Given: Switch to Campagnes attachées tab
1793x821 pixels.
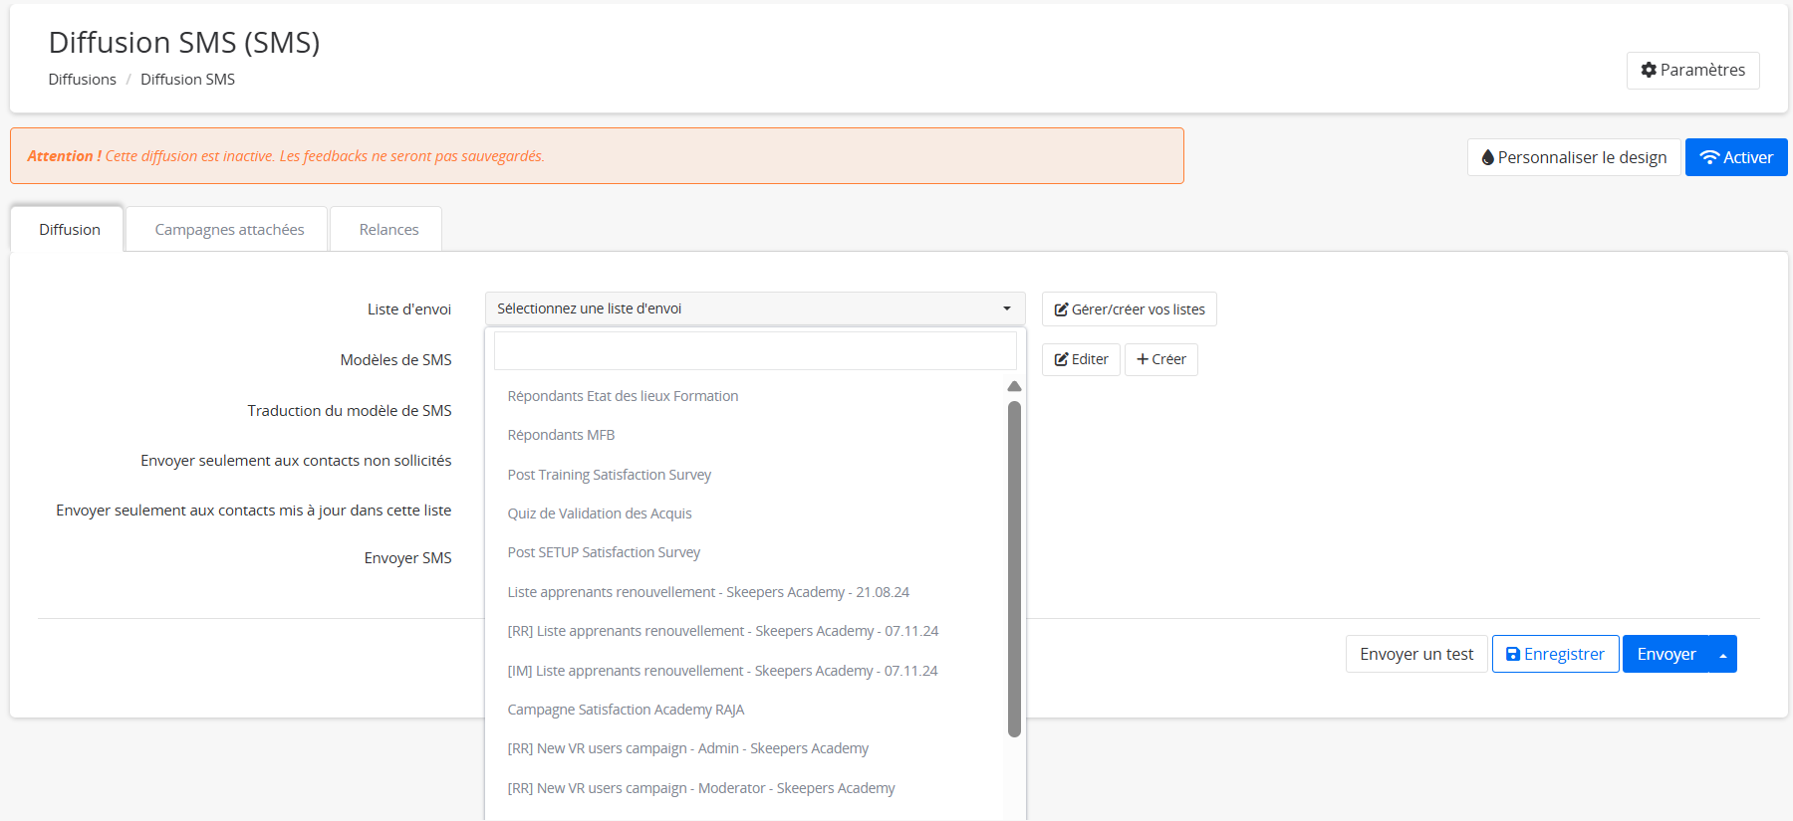Looking at the screenshot, I should point(229,230).
